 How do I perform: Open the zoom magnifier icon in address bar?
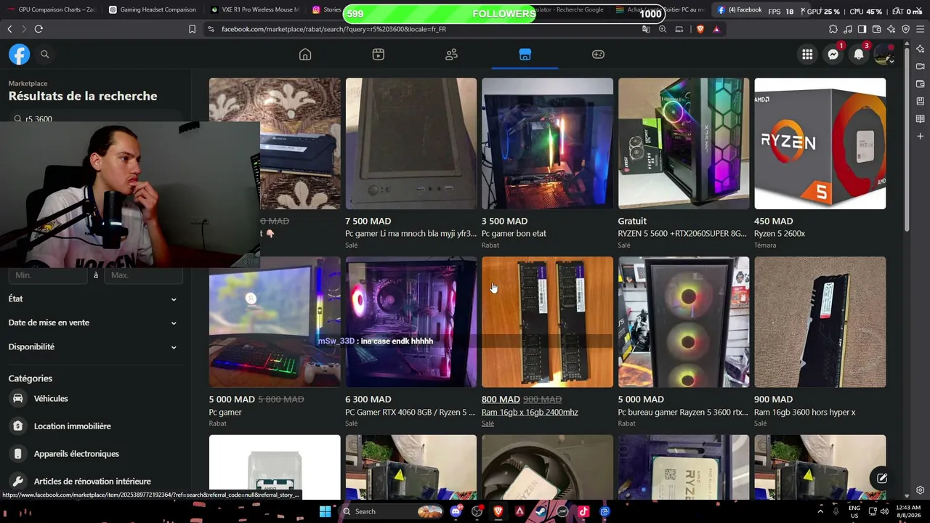tap(663, 29)
